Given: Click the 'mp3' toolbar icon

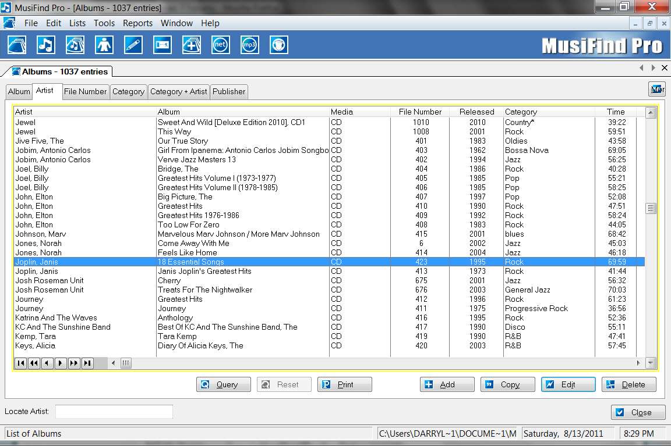Looking at the screenshot, I should (249, 45).
